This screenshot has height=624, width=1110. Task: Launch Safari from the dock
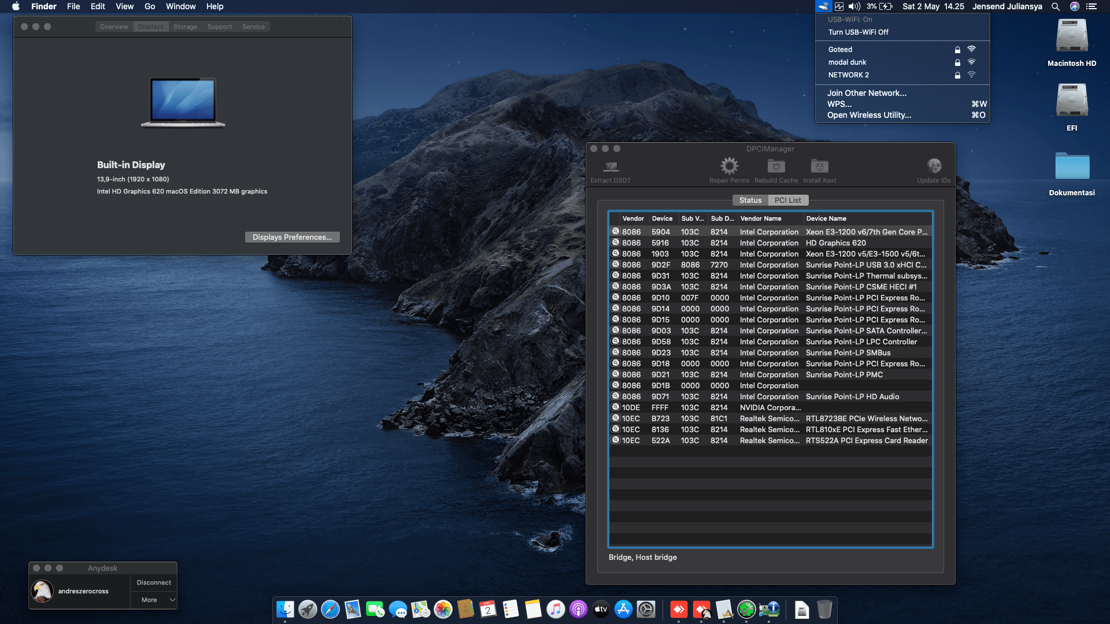tap(330, 609)
